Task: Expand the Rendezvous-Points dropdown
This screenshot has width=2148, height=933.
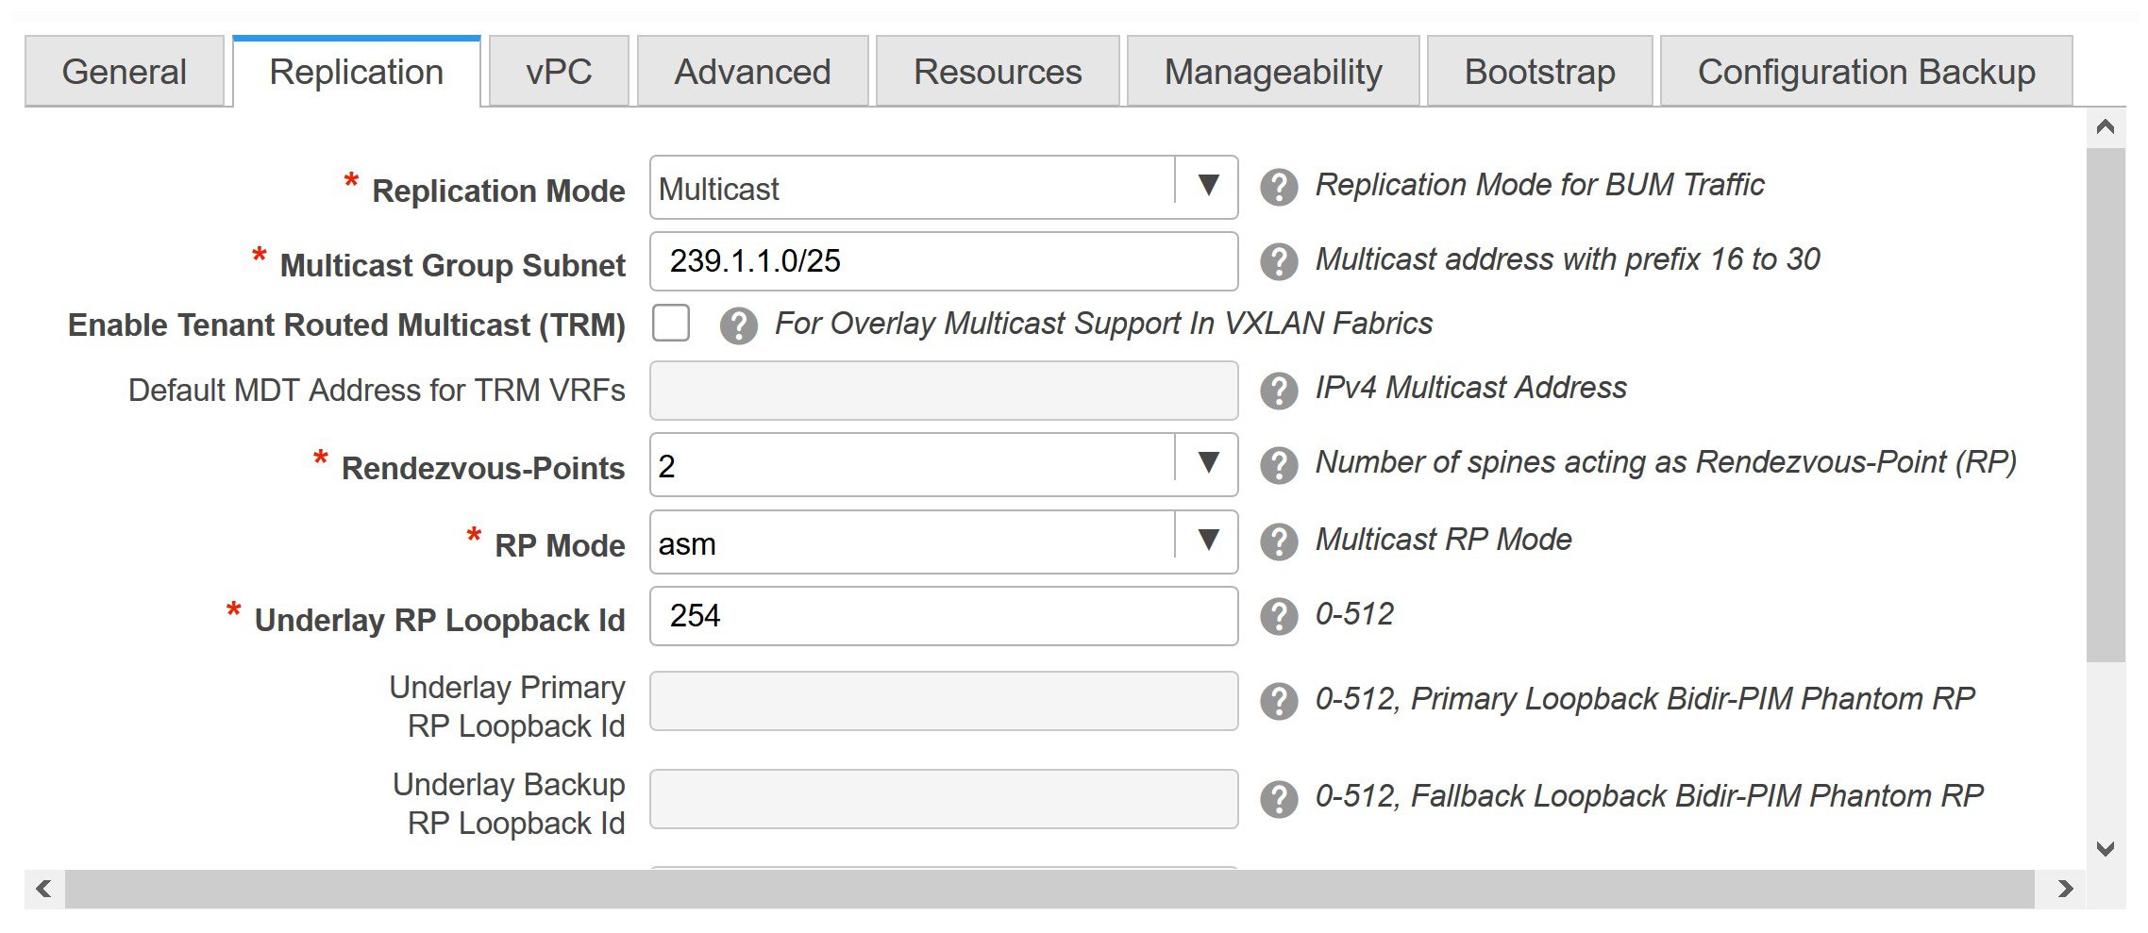Action: [1207, 463]
